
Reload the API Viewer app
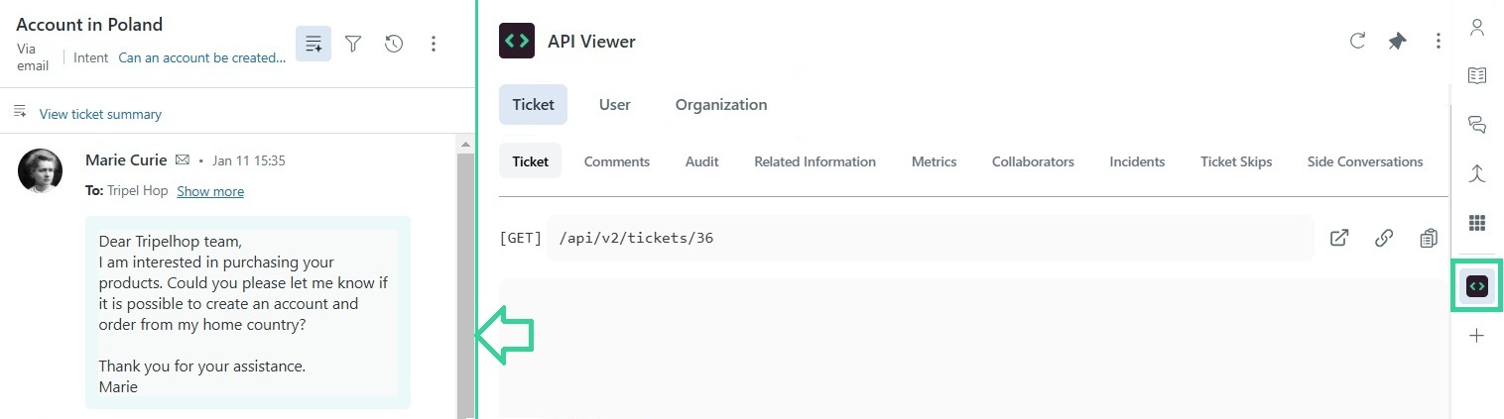1357,41
